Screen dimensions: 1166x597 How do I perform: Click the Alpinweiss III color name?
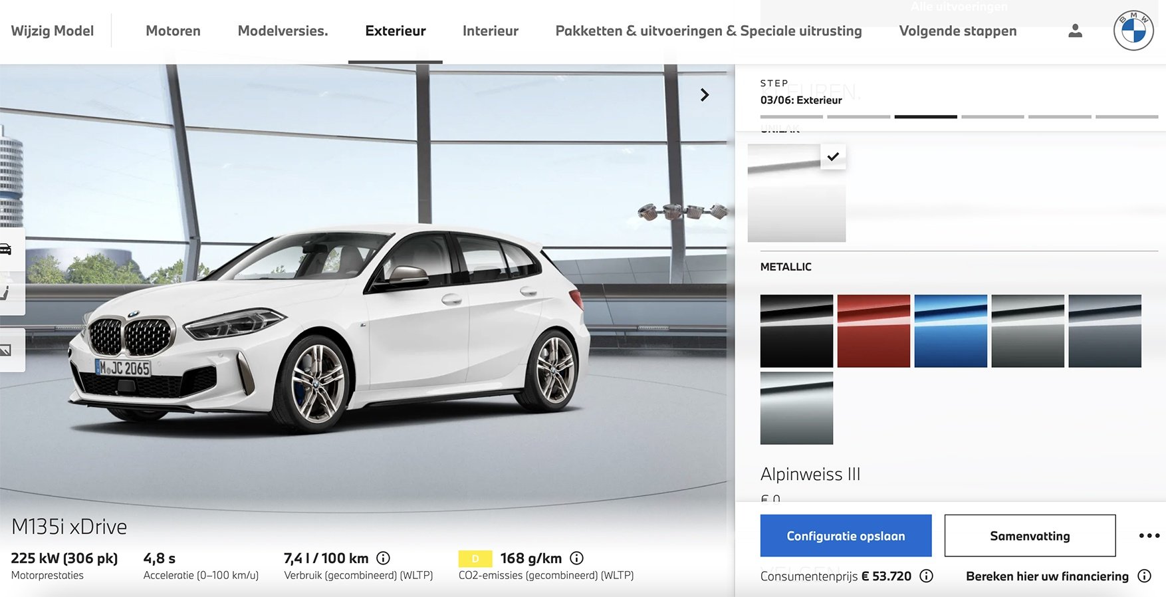810,474
